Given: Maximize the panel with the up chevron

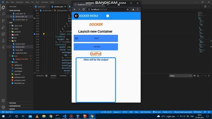Looking at the screenshot, I should click(205, 76).
